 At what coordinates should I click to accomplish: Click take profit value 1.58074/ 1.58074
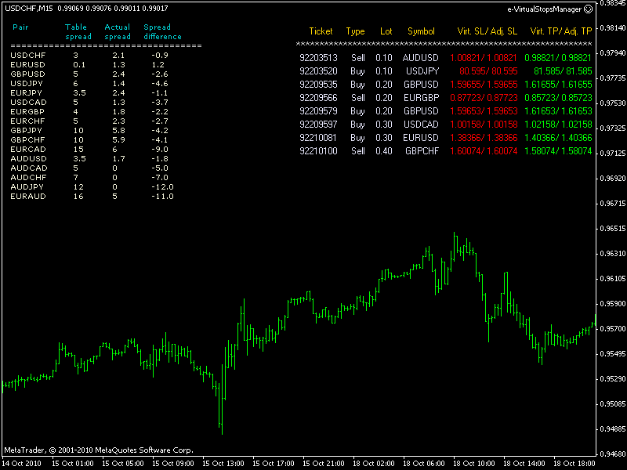pyautogui.click(x=558, y=151)
